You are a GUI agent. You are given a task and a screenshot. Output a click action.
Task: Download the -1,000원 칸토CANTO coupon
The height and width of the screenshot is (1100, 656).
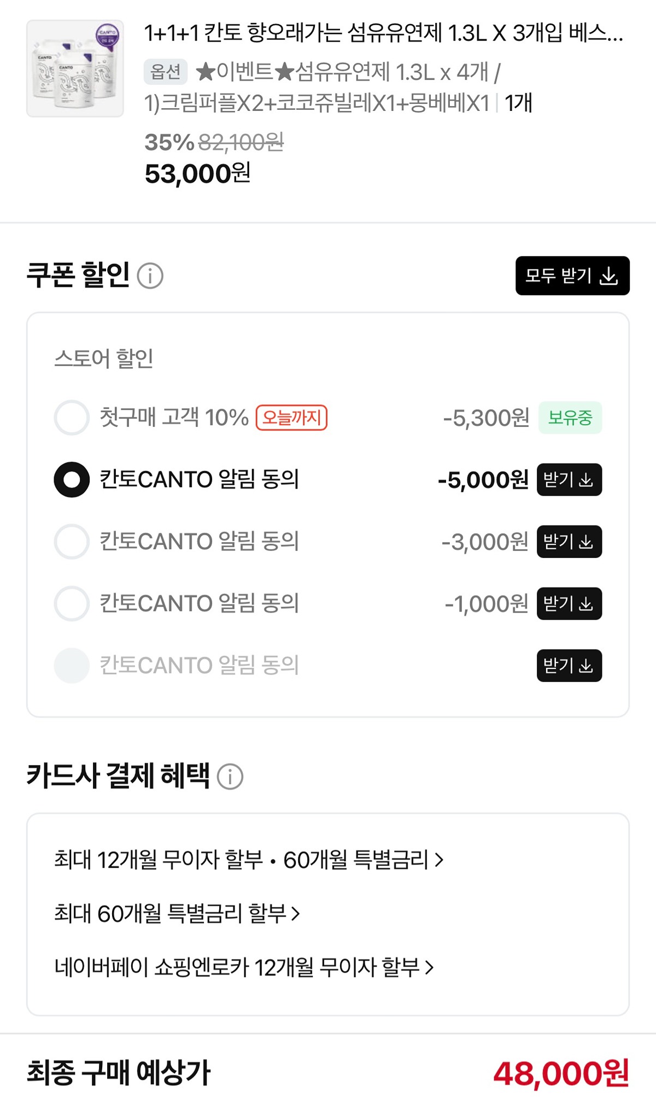point(569,604)
